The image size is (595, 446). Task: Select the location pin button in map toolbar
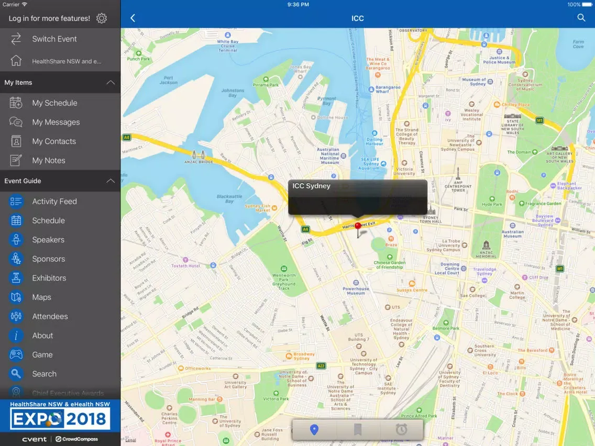pos(314,430)
